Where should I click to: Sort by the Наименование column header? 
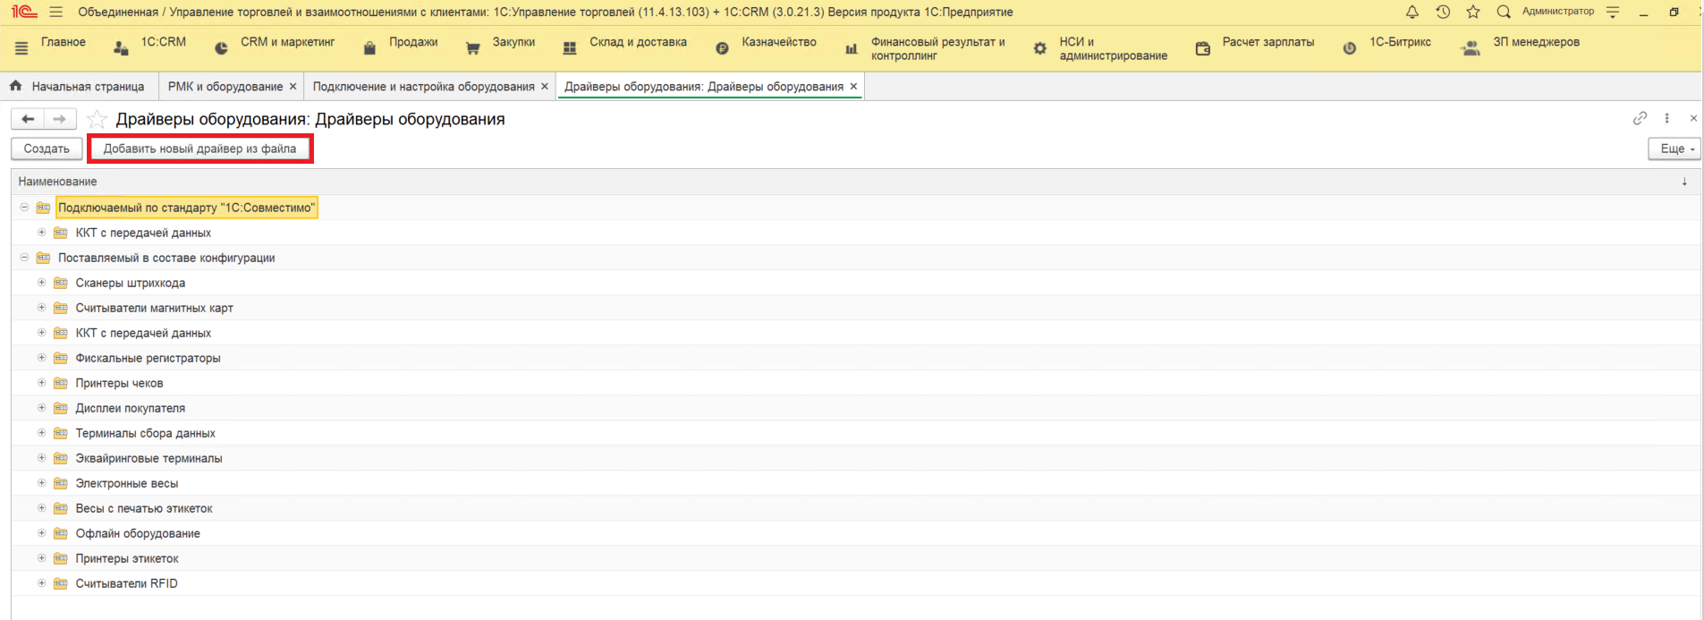coord(58,182)
